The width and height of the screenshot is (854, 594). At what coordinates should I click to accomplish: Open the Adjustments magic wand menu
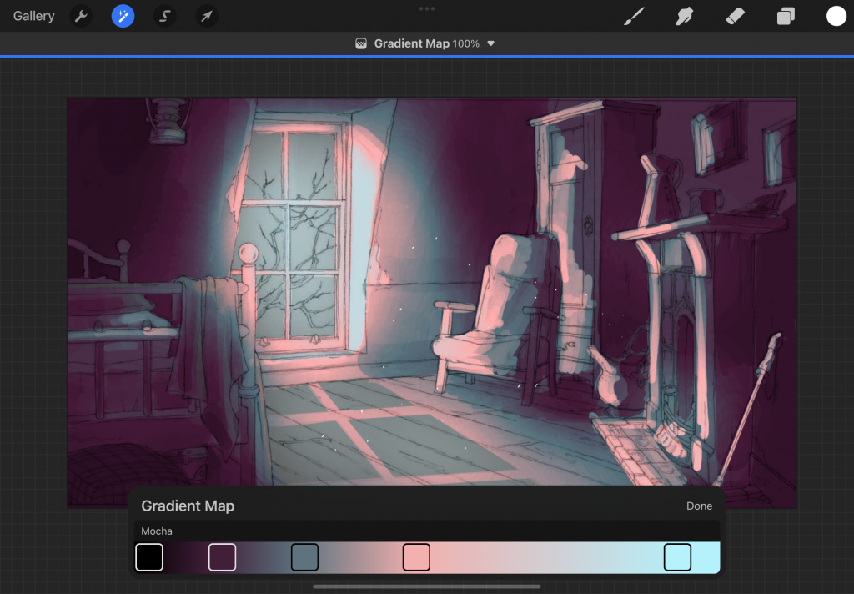[123, 16]
